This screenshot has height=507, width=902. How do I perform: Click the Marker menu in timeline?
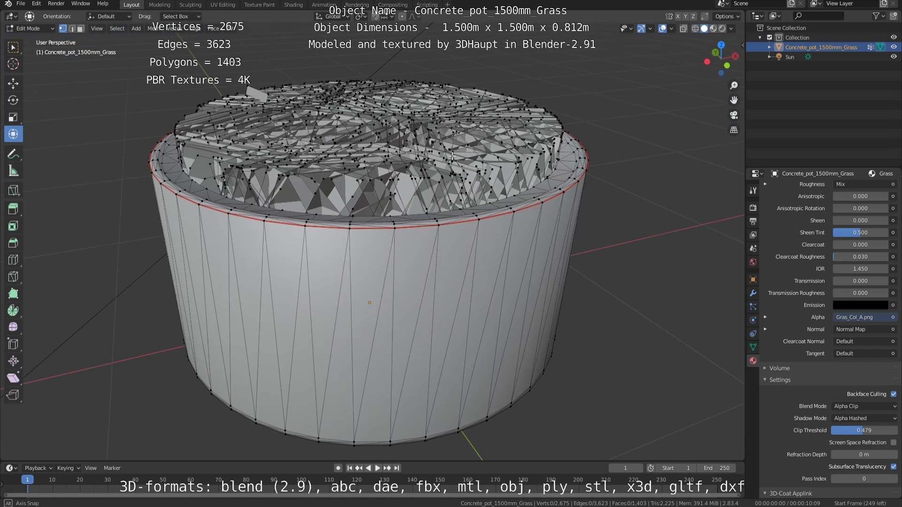[x=112, y=468]
